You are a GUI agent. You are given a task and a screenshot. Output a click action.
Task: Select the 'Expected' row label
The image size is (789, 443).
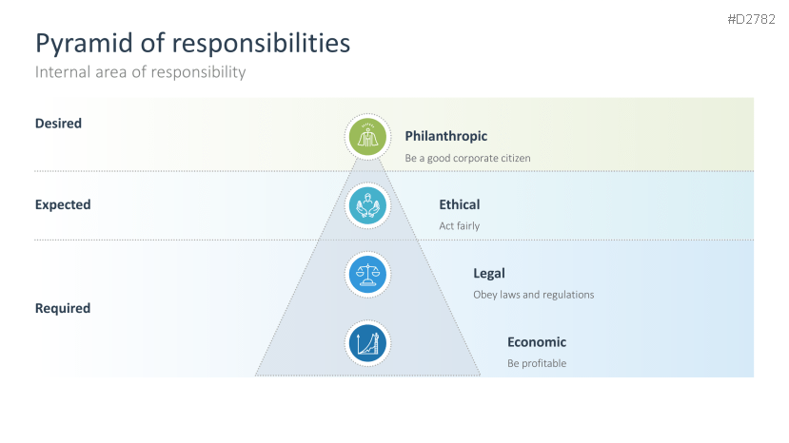(x=63, y=204)
